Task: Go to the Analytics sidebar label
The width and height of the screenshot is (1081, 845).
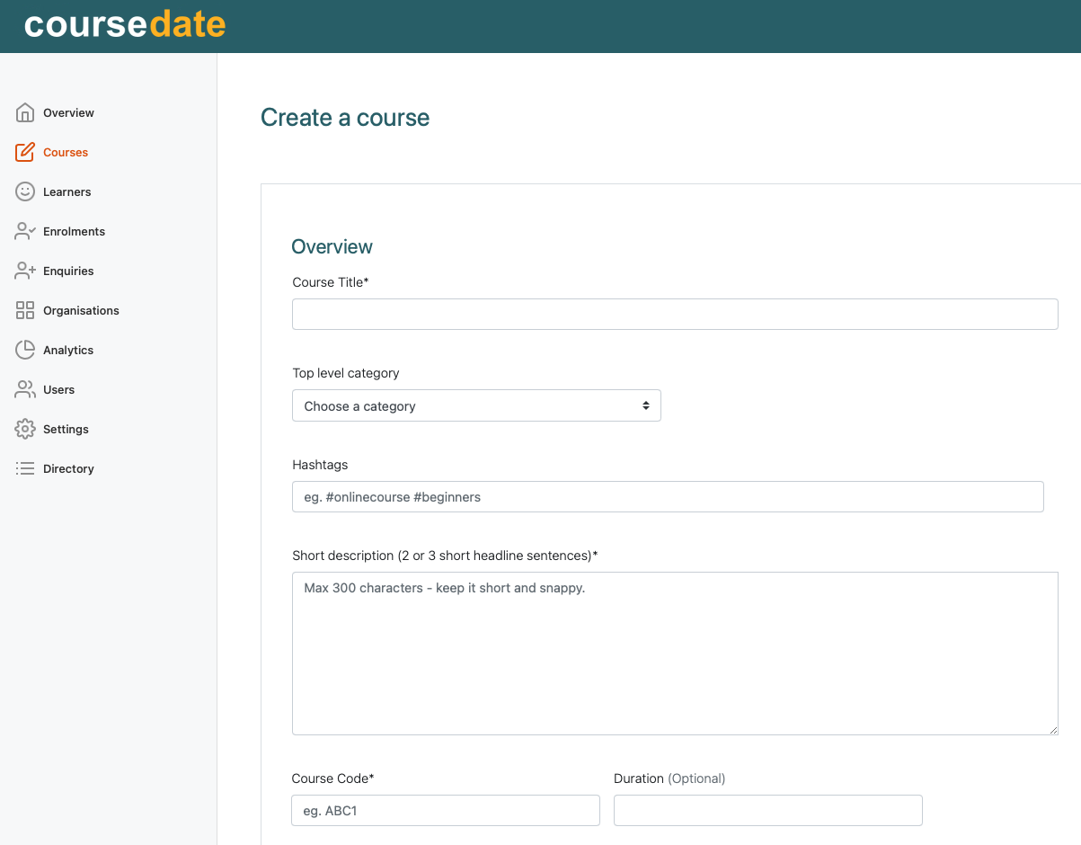Action: pyautogui.click(x=68, y=350)
